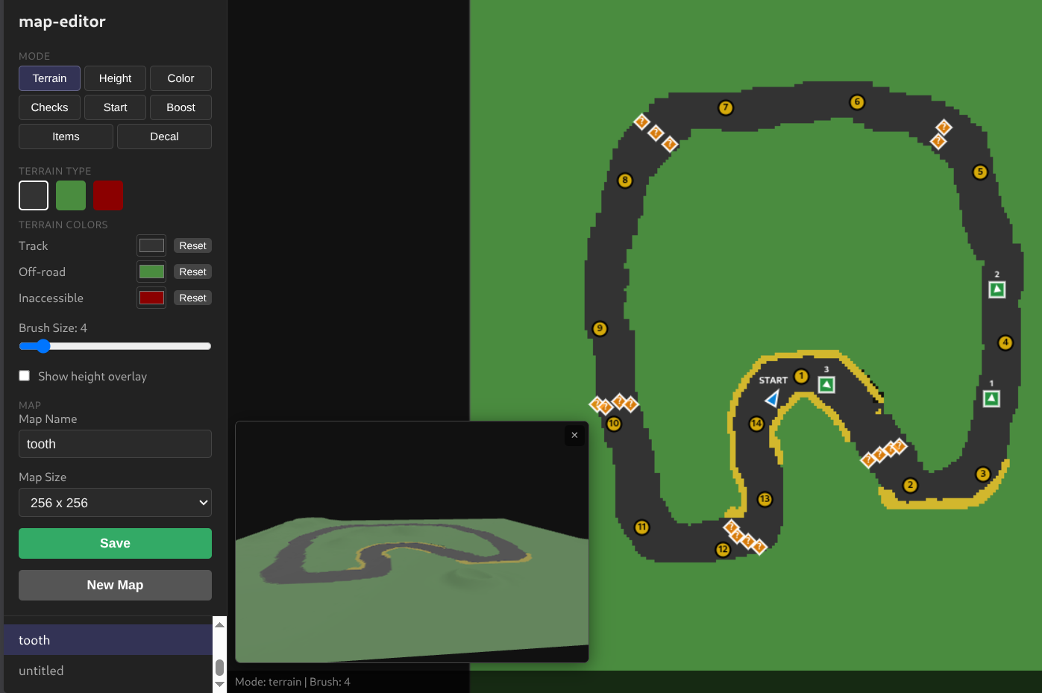Image resolution: width=1042 pixels, height=693 pixels.
Task: Select the red Inaccessible terrain type
Action: [108, 195]
